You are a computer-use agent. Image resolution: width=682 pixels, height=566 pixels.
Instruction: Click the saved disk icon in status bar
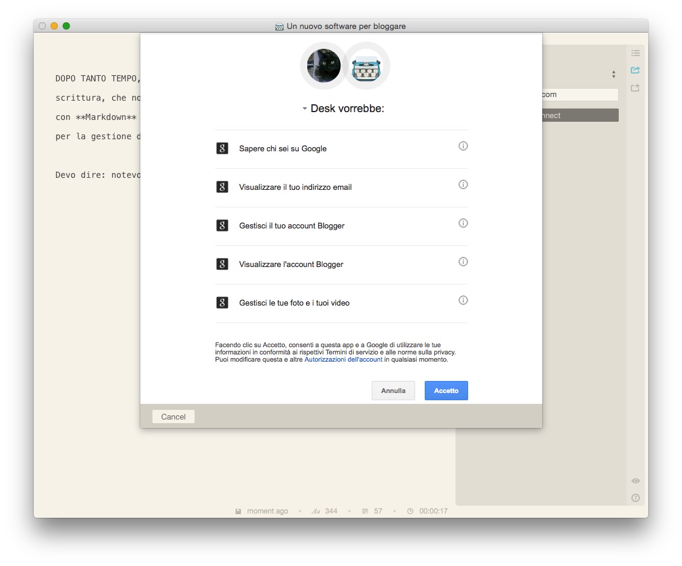239,511
